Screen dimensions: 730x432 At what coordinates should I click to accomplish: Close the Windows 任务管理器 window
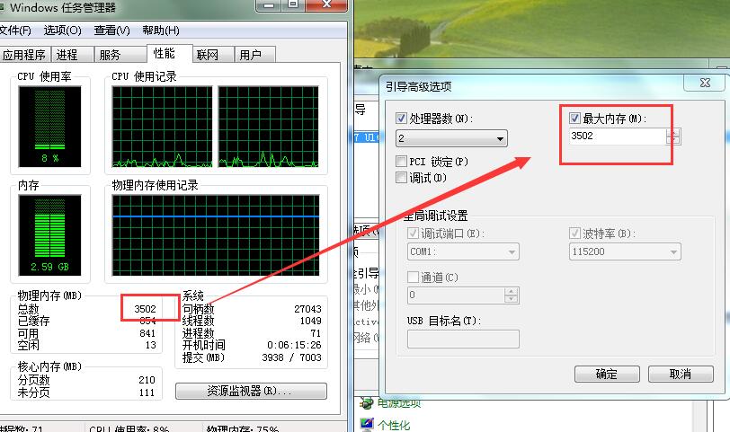[327, 5]
